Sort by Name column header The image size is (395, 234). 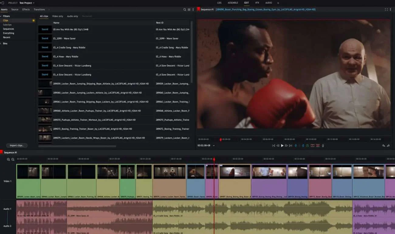56,23
